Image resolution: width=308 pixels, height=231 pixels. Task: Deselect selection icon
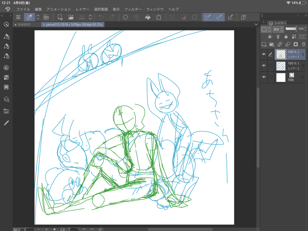point(172,17)
